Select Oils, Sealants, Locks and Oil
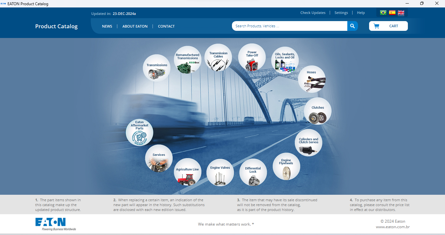445x235 pixels. coord(285,60)
